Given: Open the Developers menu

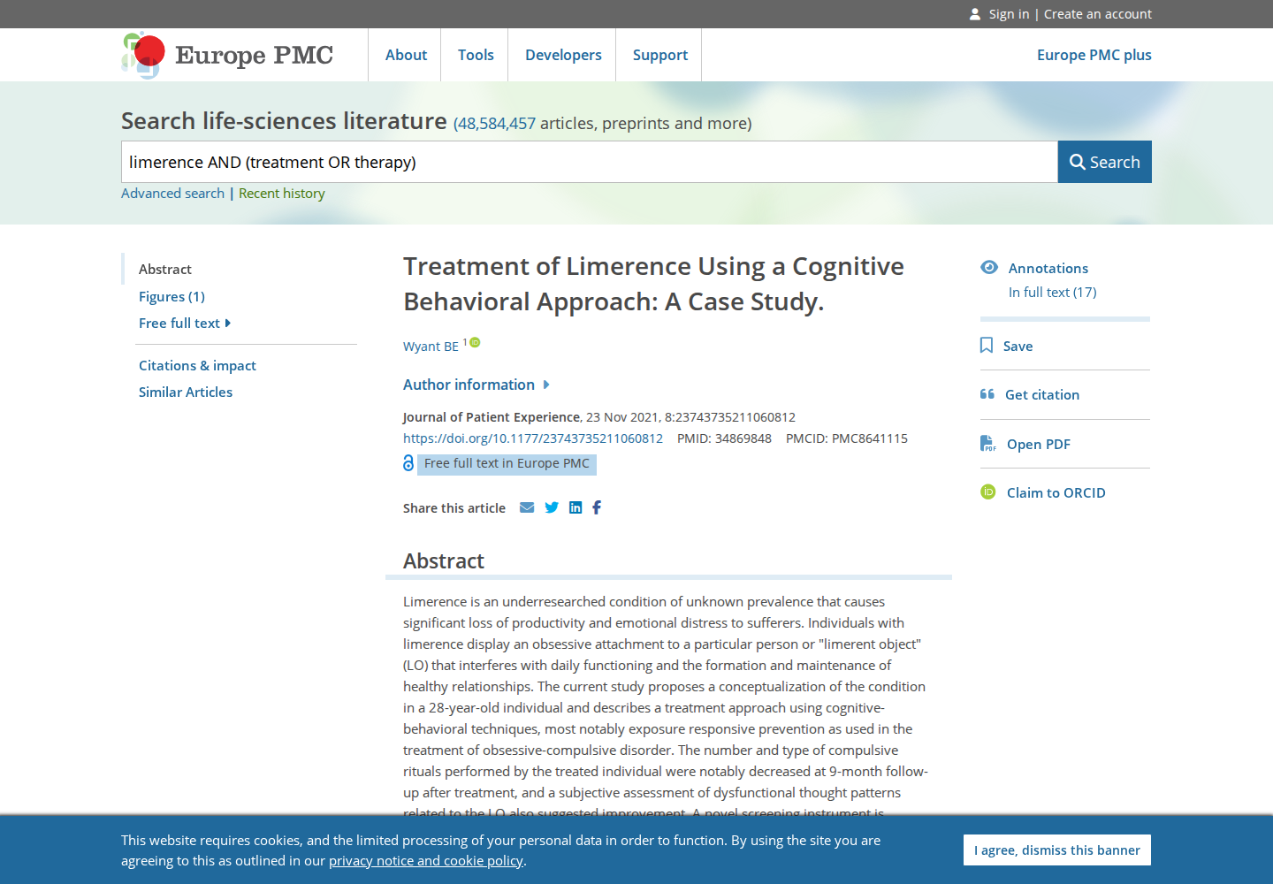Looking at the screenshot, I should click(x=563, y=55).
